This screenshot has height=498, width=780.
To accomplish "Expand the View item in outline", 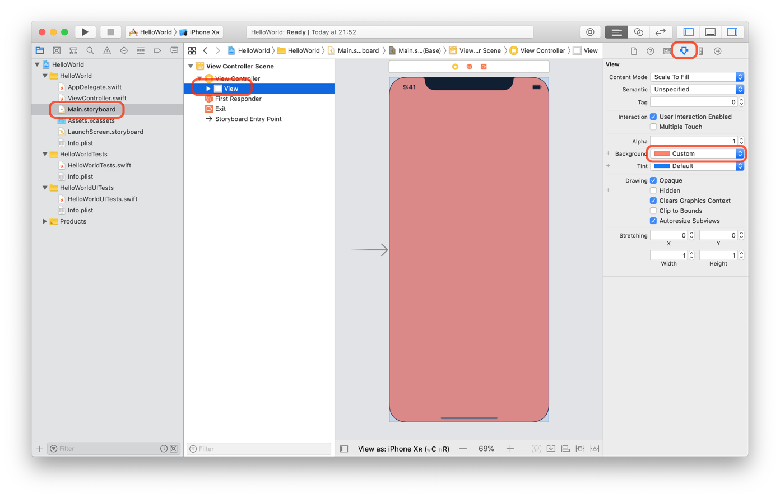I will (x=208, y=89).
